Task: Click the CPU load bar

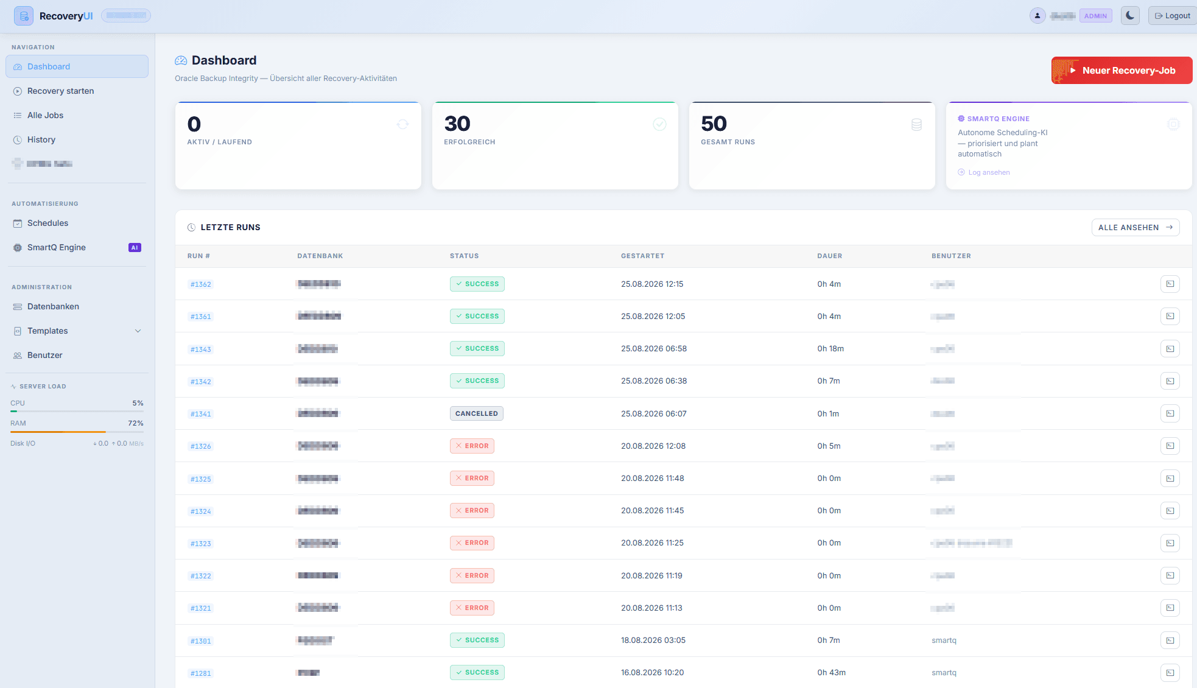Action: tap(77, 412)
